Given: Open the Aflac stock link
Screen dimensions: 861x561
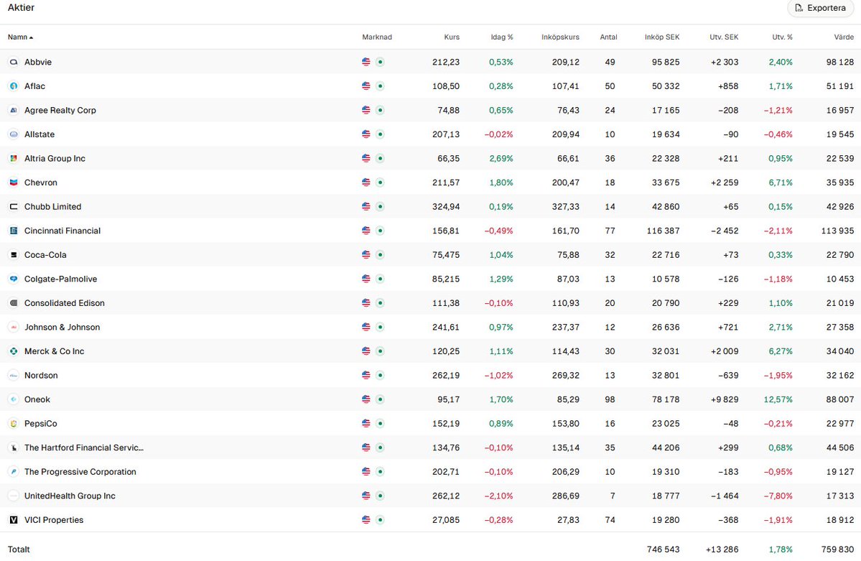Looking at the screenshot, I should [x=34, y=86].
